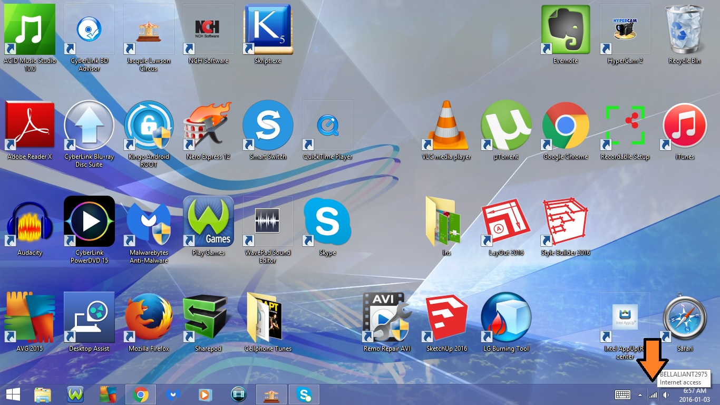The width and height of the screenshot is (720, 405).
Task: Click the Kingo Android ROOT shortcut
Action: pyautogui.click(x=149, y=126)
